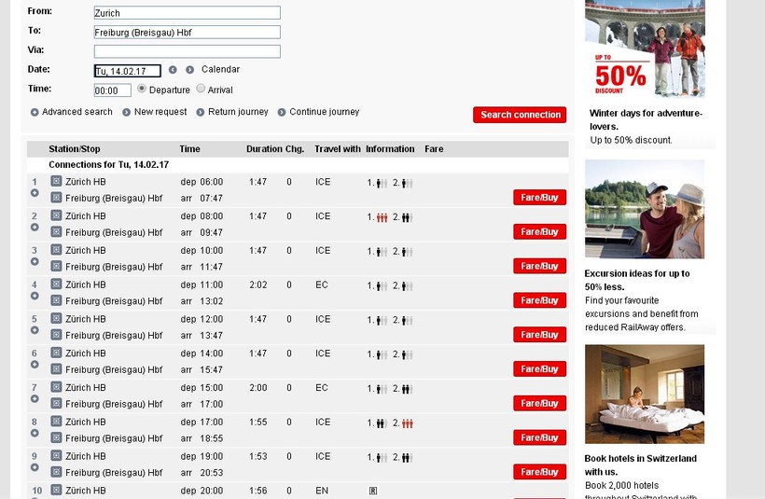Select the Departure radio button
The width and height of the screenshot is (765, 499).
(142, 89)
